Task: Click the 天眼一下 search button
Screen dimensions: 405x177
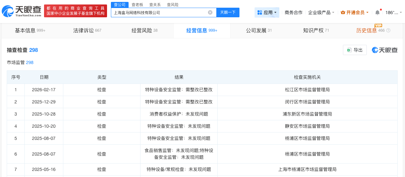Action: coord(228,12)
